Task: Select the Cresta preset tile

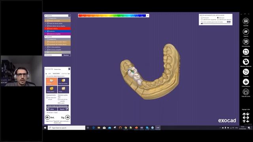Action: pos(63,90)
